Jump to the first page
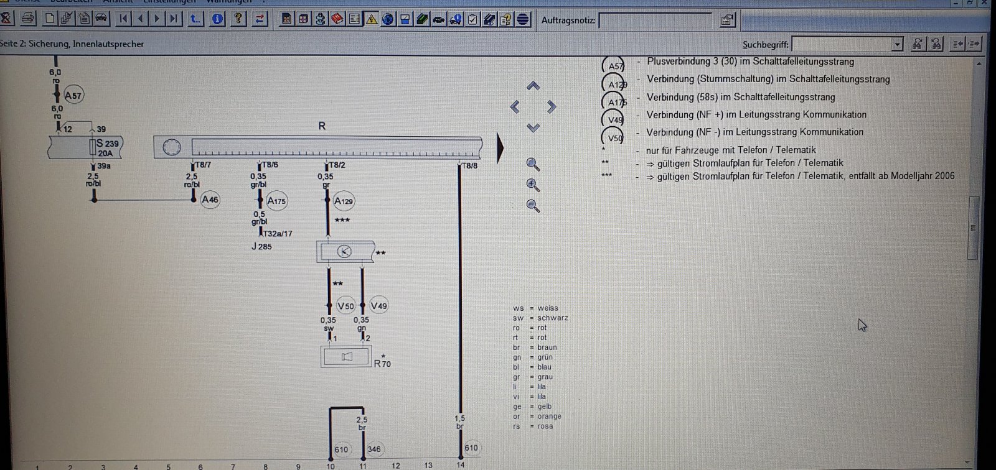This screenshot has width=996, height=470. coord(123,19)
